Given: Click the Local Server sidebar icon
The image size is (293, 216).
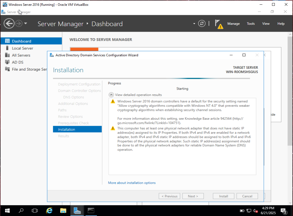Looking at the screenshot, I should tap(7, 48).
